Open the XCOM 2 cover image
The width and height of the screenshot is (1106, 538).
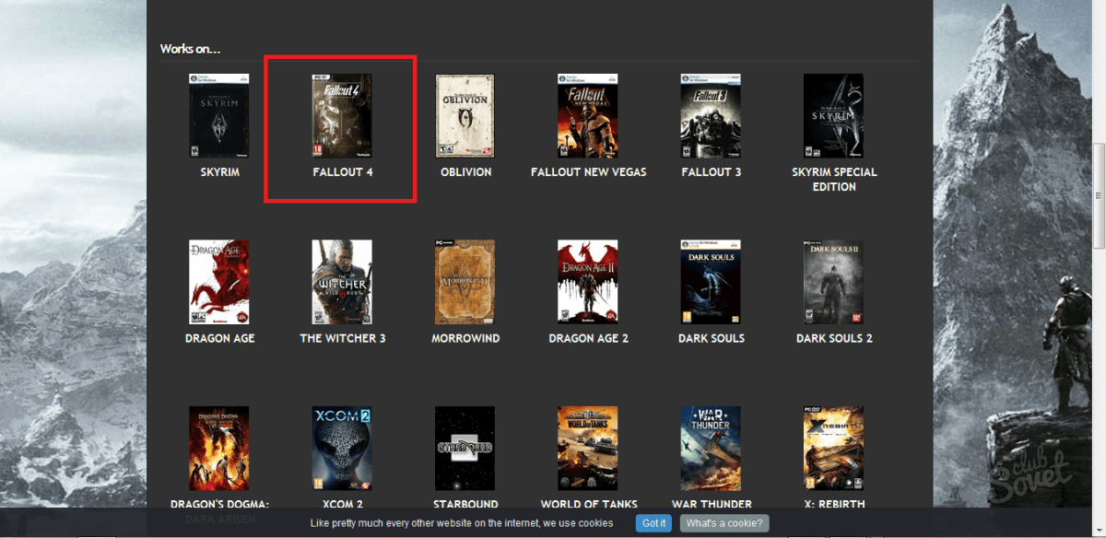pyautogui.click(x=342, y=448)
